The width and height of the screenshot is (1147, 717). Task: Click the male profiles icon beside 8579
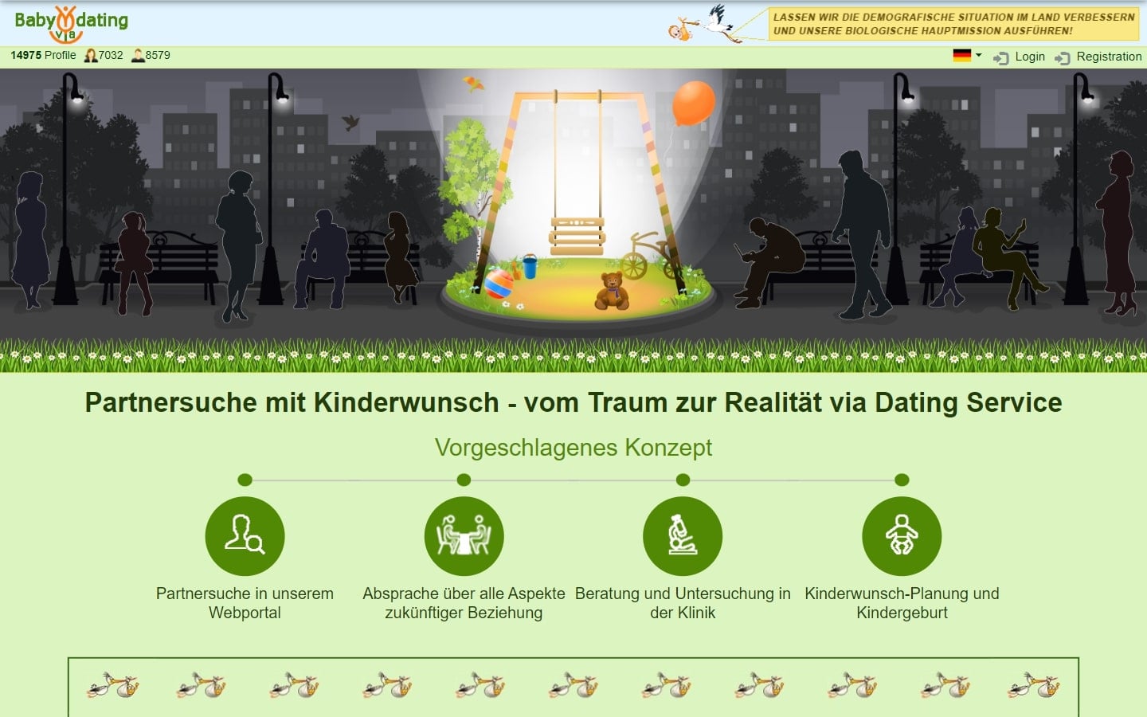[138, 56]
